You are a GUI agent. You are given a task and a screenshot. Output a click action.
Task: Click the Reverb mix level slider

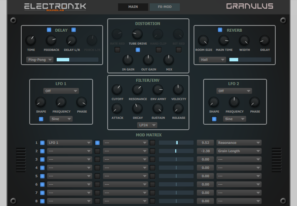(x=250, y=60)
